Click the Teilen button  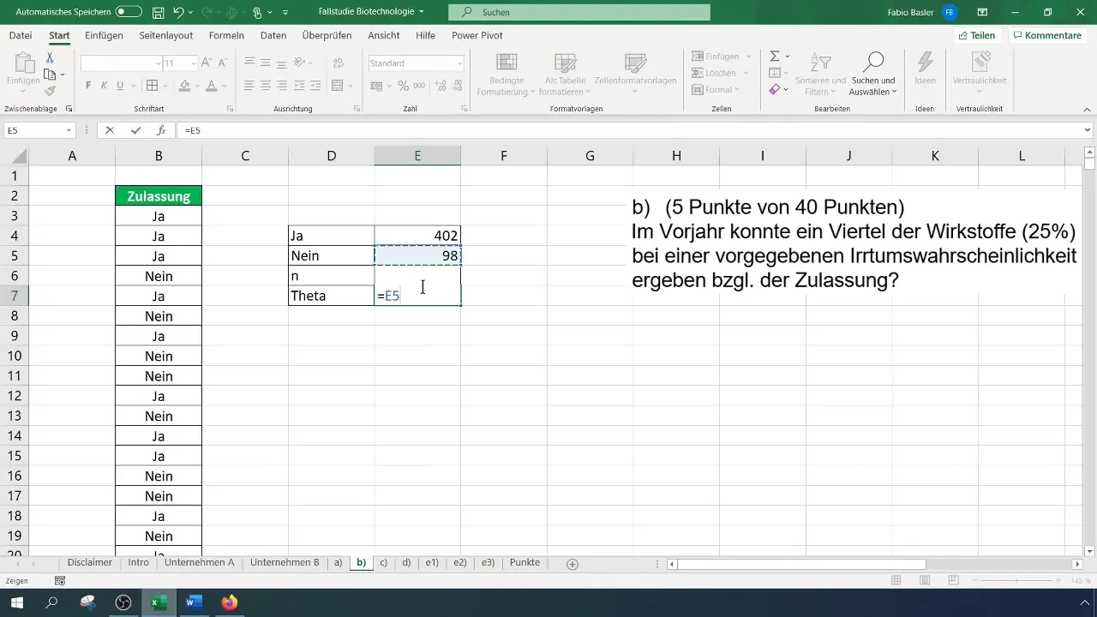(977, 35)
